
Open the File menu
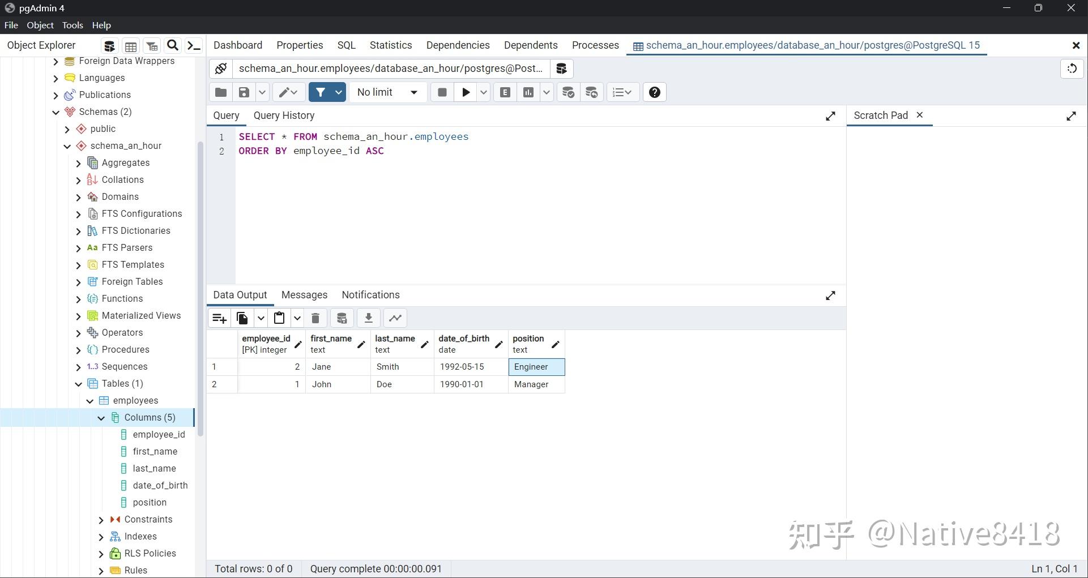click(x=11, y=25)
